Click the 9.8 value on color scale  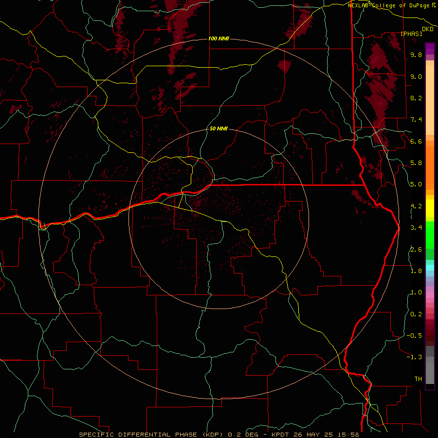coord(416,55)
